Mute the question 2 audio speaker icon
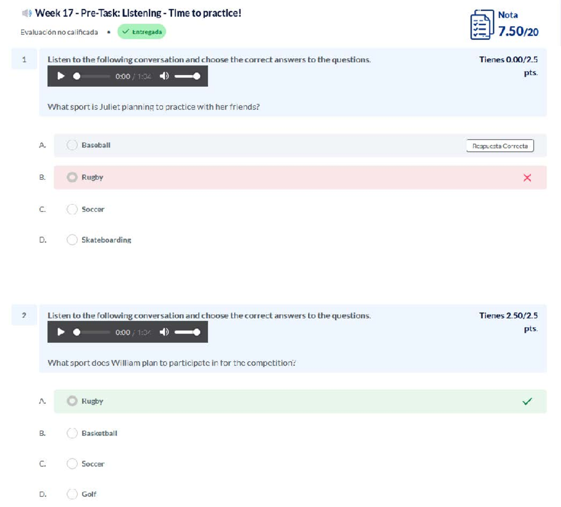Viewport: 561px width, 507px height. 164,332
